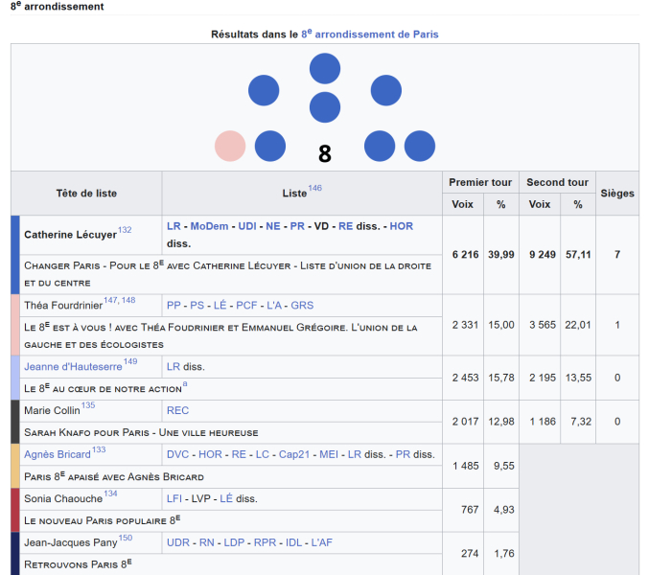Open reference 132 beside Catherine Lécuyer

(125, 231)
